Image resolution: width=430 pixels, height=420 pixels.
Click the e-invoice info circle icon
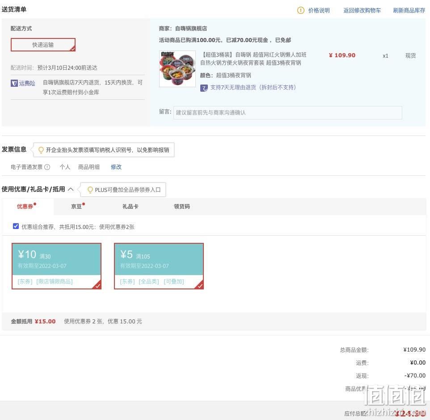[47, 167]
